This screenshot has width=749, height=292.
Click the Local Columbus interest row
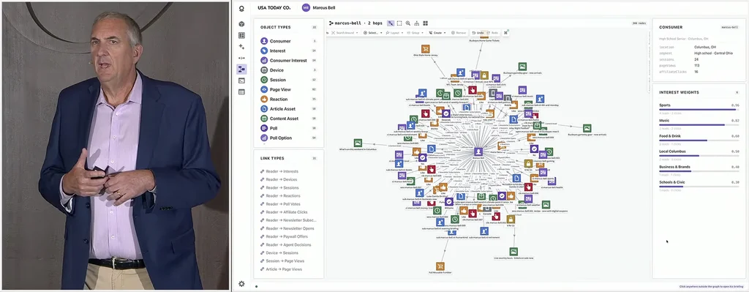point(699,155)
